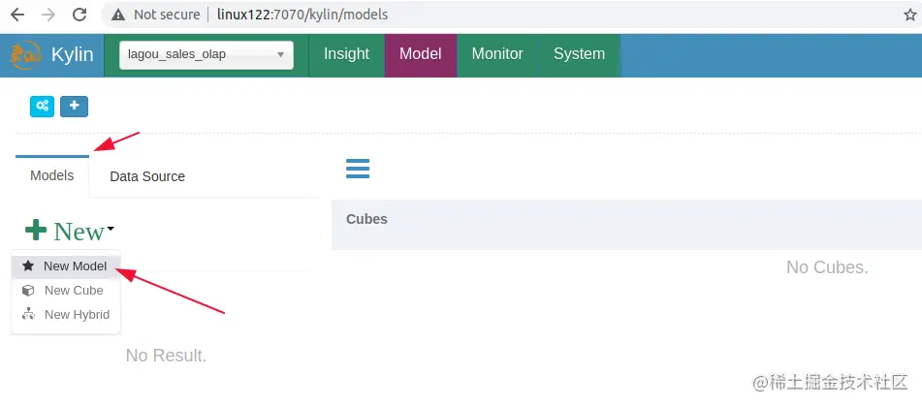The width and height of the screenshot is (922, 406).
Task: Click the Kylin logo icon
Action: pyautogui.click(x=24, y=54)
